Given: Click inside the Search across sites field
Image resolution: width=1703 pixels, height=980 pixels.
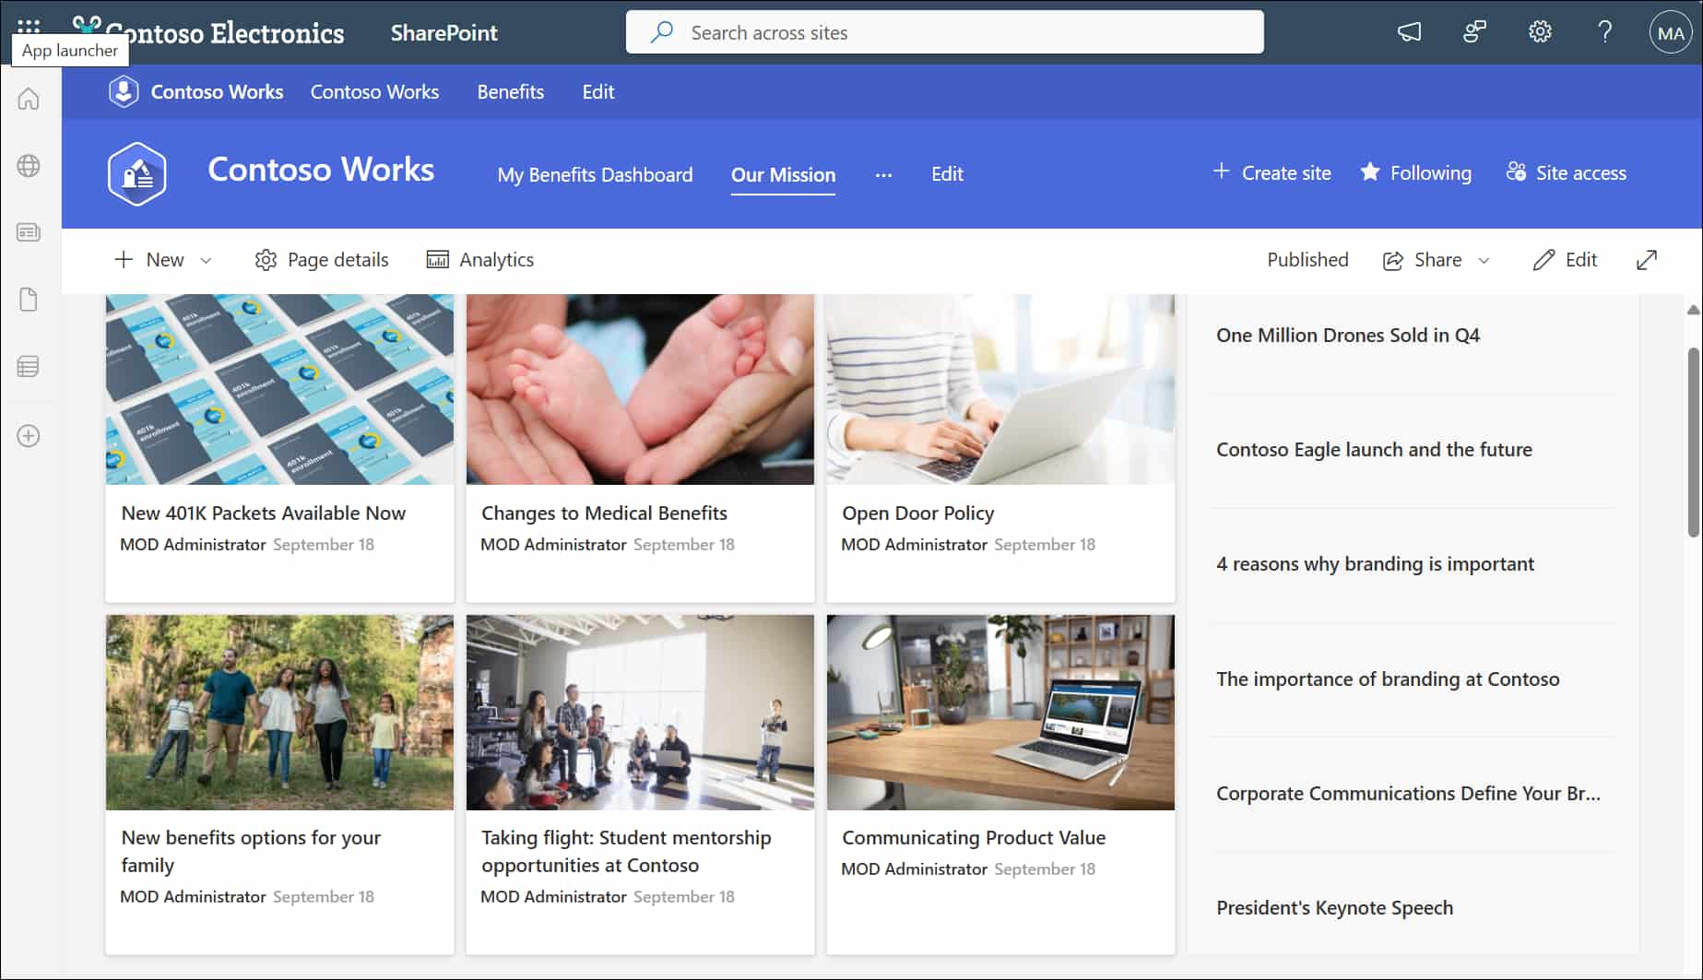Looking at the screenshot, I should [944, 31].
